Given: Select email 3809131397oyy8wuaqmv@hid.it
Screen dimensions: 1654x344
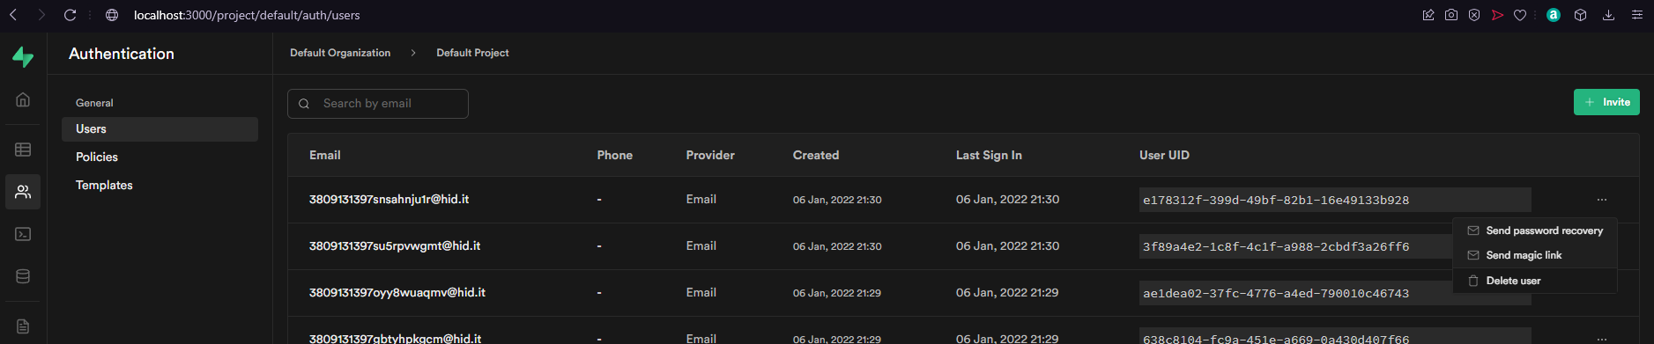Looking at the screenshot, I should pos(397,293).
